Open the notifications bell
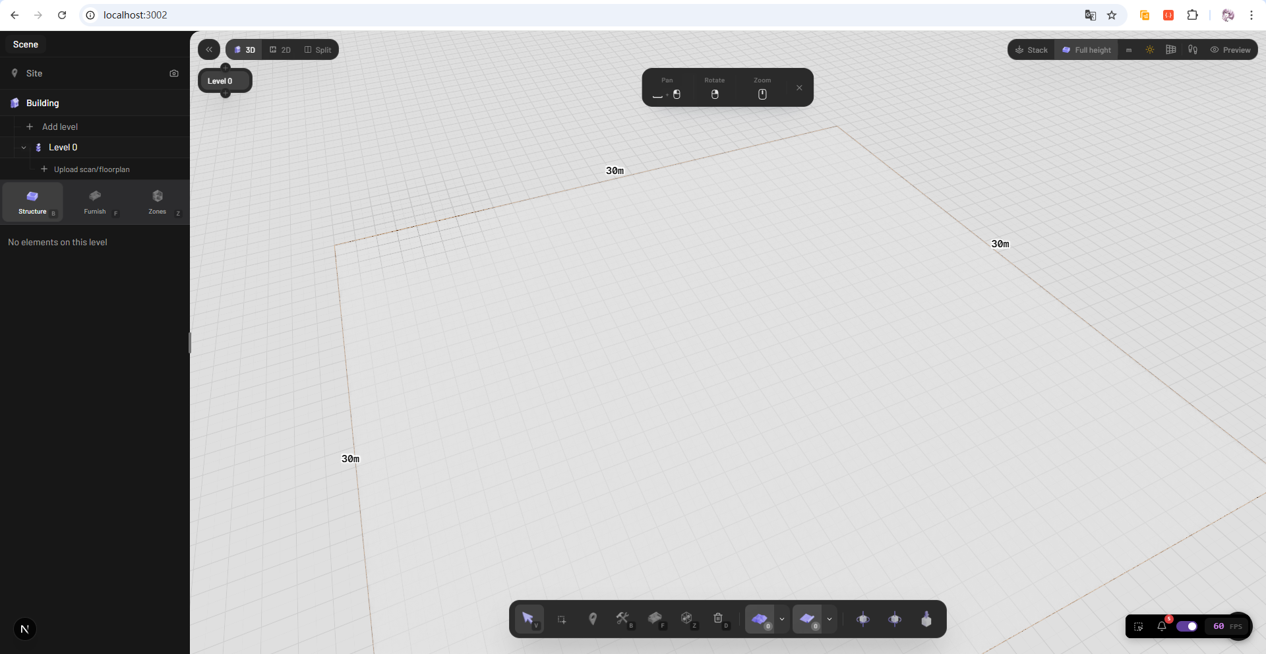The height and width of the screenshot is (654, 1266). tap(1162, 626)
